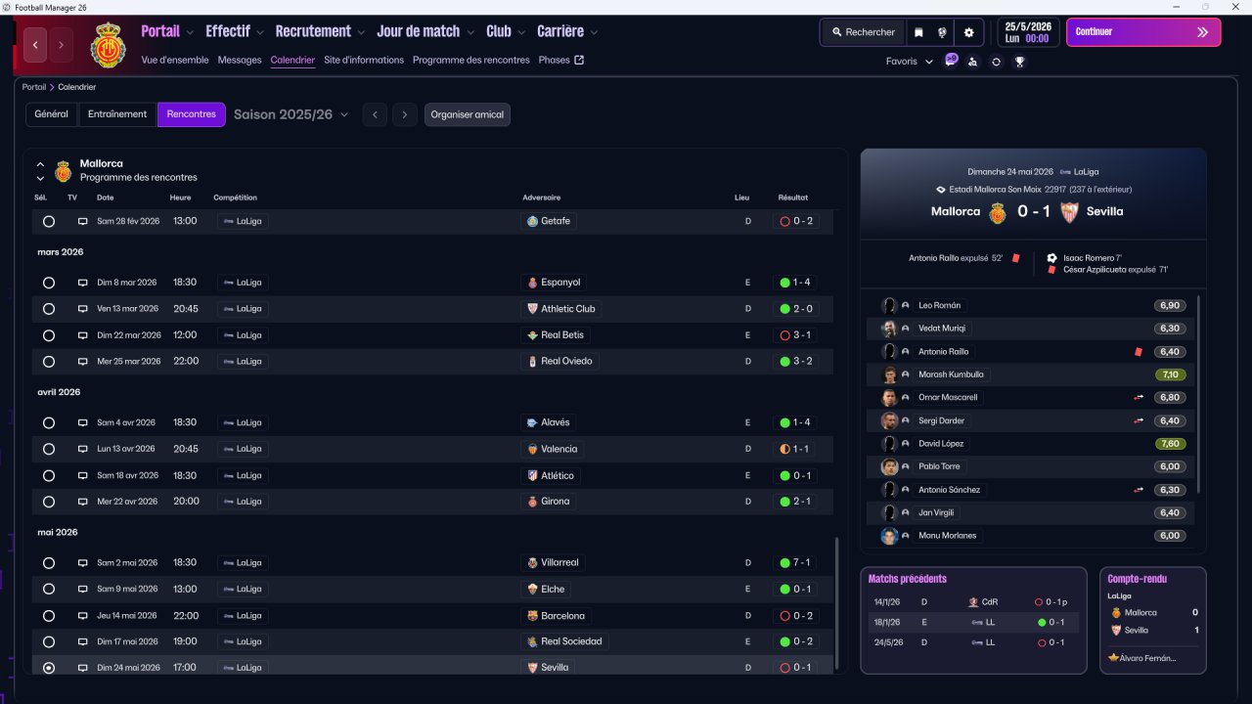Go to the next season with the right arrow

(405, 115)
